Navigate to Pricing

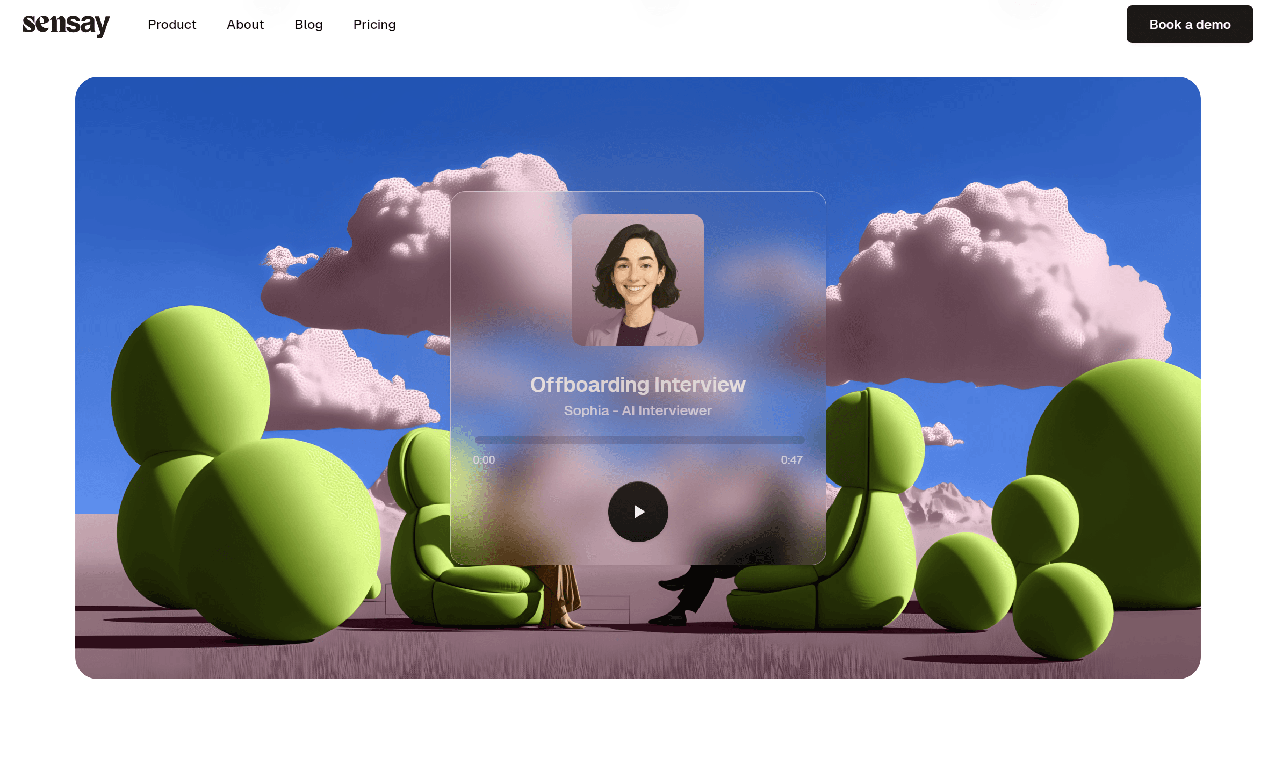374,25
